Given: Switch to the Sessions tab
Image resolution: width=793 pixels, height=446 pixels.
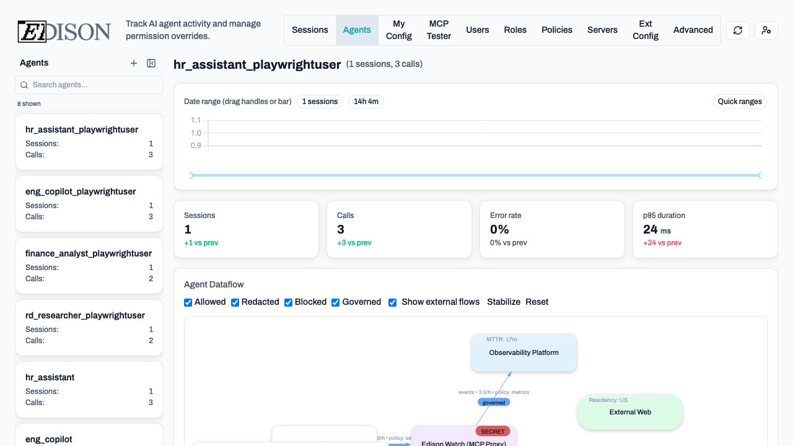Looking at the screenshot, I should tap(310, 30).
